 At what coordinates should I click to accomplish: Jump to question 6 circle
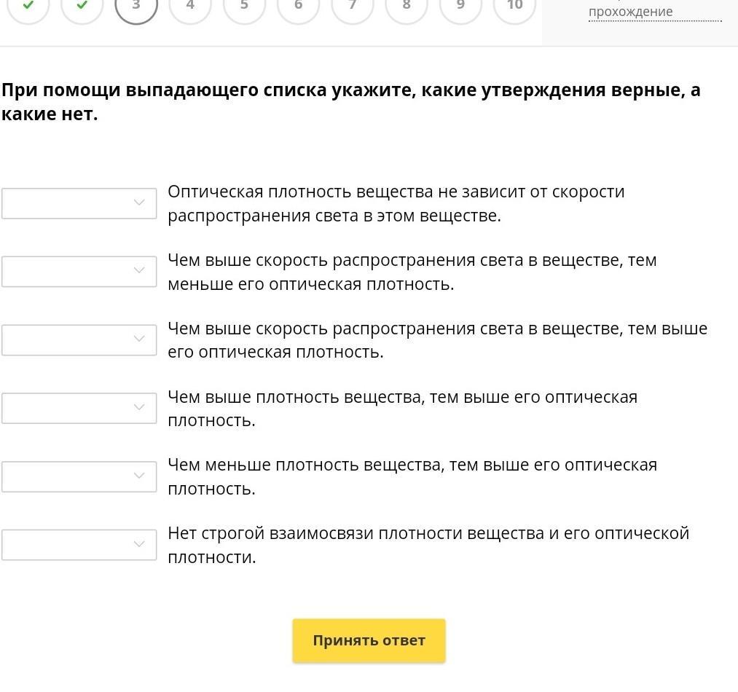coord(298,7)
